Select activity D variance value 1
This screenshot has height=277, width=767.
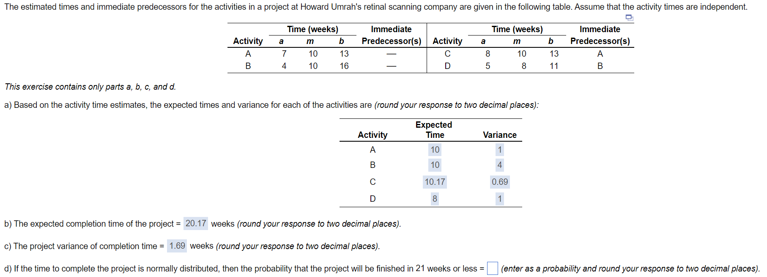(500, 199)
